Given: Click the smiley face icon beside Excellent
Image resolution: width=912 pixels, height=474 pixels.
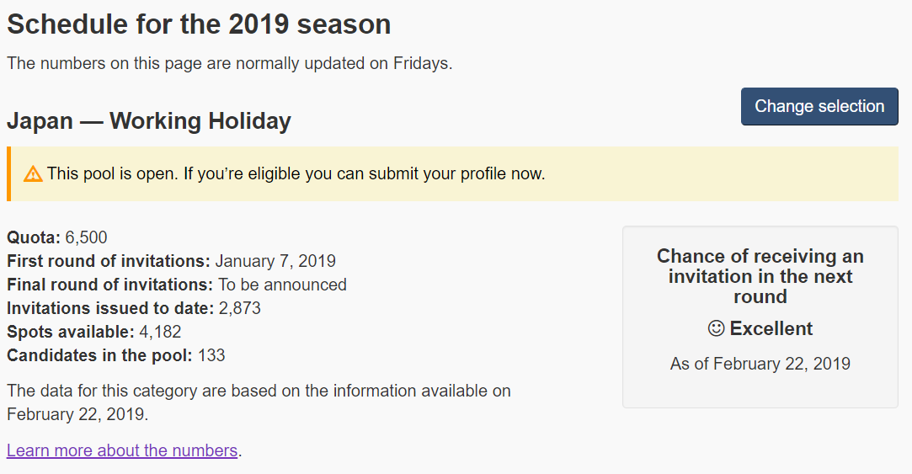Looking at the screenshot, I should (716, 328).
